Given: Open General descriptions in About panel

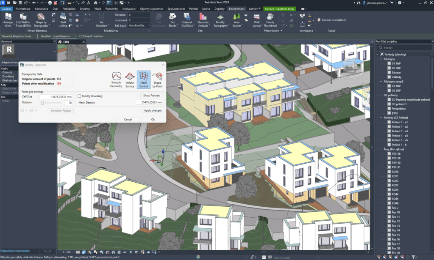Looking at the screenshot, I should pos(331,20).
